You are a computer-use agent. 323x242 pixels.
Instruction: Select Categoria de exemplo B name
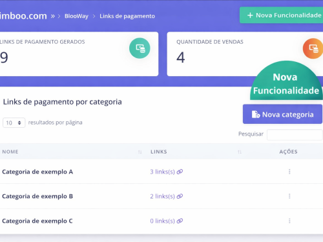(37, 196)
